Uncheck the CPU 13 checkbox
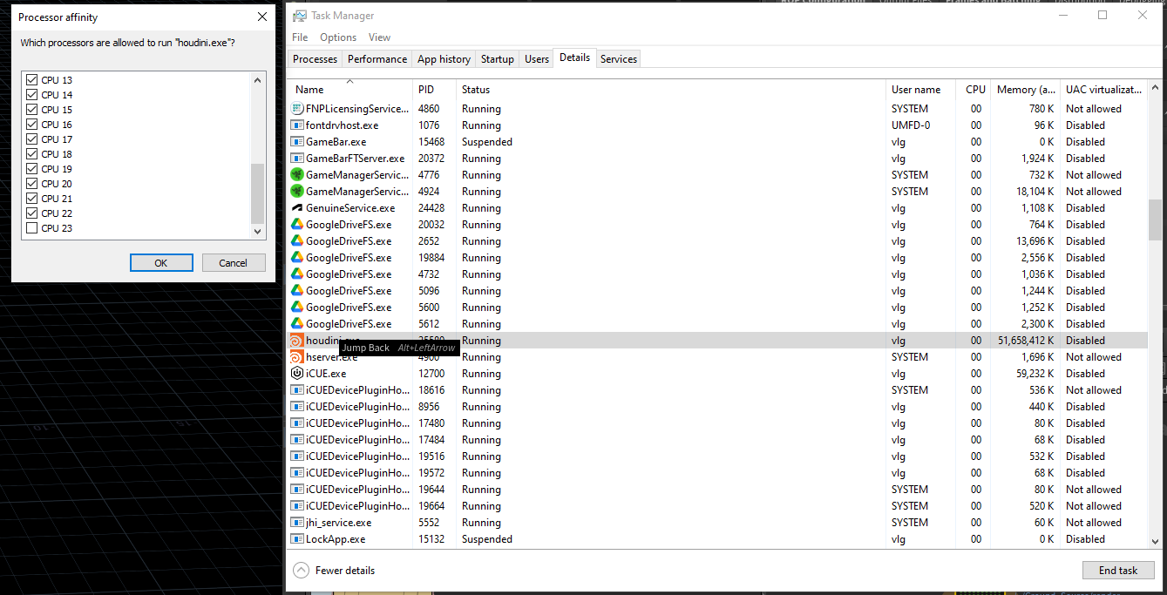This screenshot has height=595, width=1167. pyautogui.click(x=32, y=80)
